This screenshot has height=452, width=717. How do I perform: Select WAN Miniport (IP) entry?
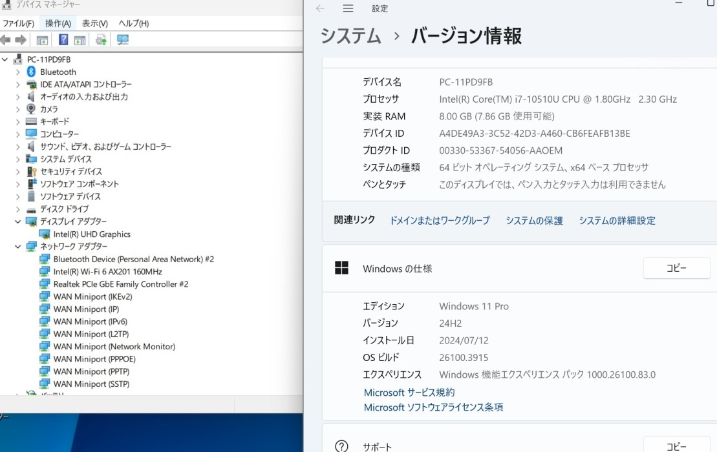86,309
